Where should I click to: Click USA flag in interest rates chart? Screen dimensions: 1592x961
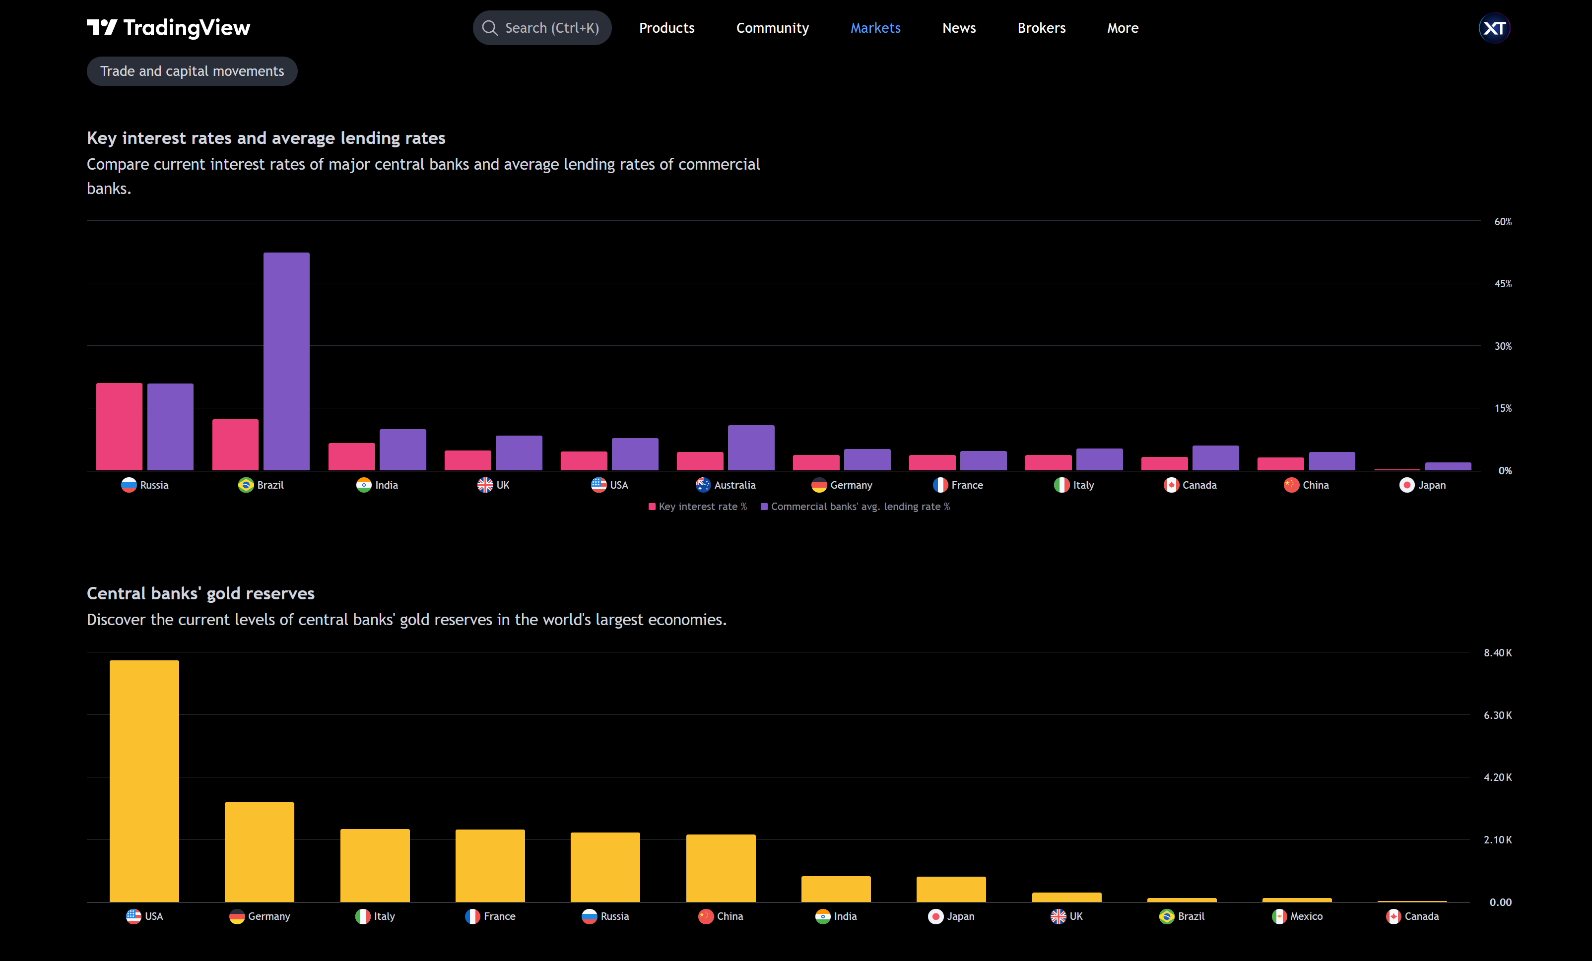[598, 485]
